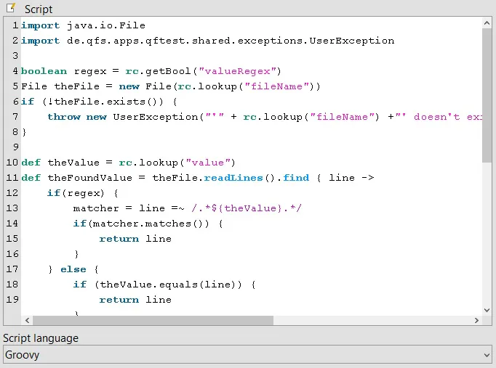
Task: Click the horizontal scrollbar thumb
Action: pos(153,320)
